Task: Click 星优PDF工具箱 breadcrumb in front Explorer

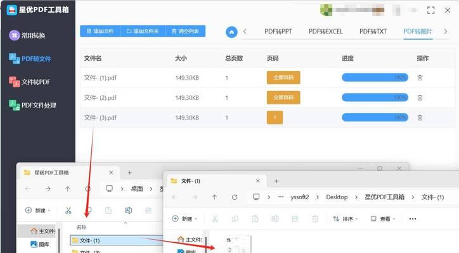Action: tap(384, 197)
